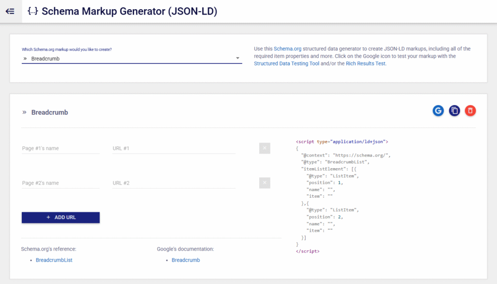Click the ADD URL button
Image resolution: width=497 pixels, height=284 pixels.
click(61, 218)
